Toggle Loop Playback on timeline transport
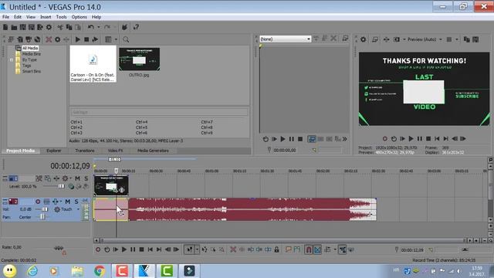494x278 pixels. pos(107,249)
